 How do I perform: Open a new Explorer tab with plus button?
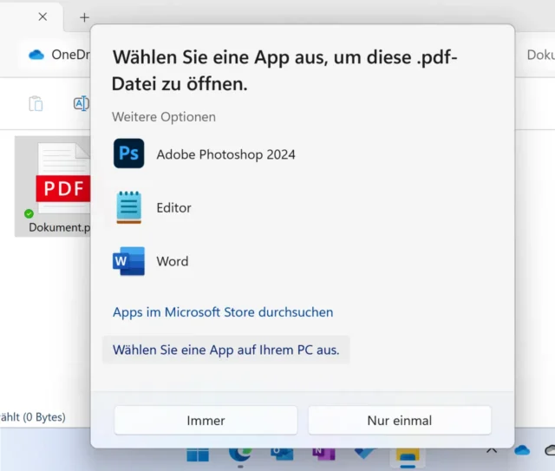coord(84,17)
